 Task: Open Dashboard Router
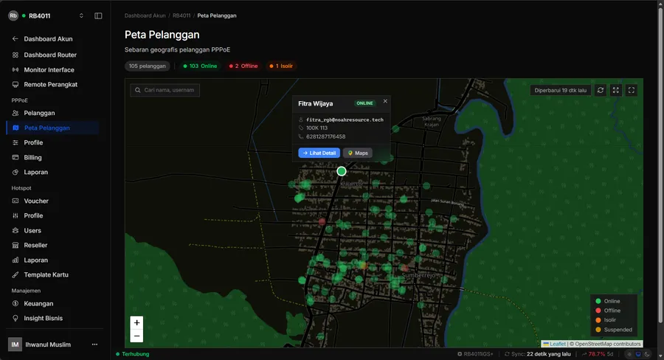coord(53,55)
